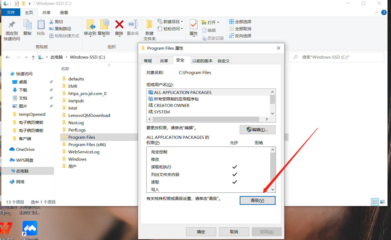391x240 pixels.
Task: Click This PC in address breadcrumb
Action: pos(56,57)
